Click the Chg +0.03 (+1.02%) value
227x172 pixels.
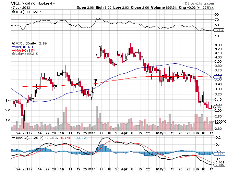pyautogui.click(x=195, y=7)
